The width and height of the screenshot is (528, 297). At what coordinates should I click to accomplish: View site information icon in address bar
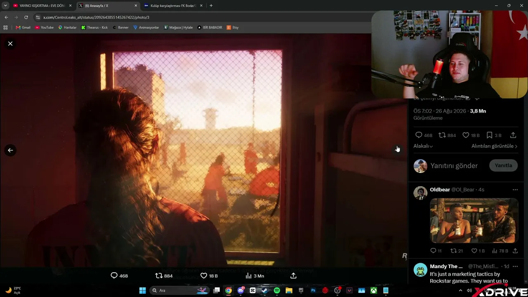38,17
